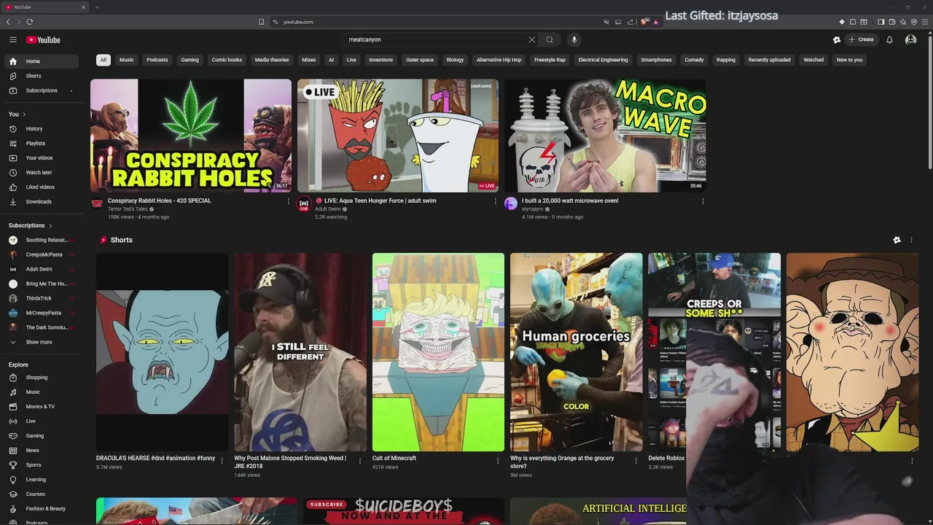Viewport: 933px width, 525px height.
Task: Bookmark this page in browser toolbar
Action: click(x=261, y=22)
